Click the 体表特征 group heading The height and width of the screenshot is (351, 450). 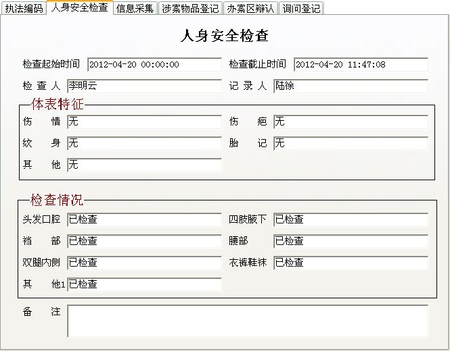(58, 104)
